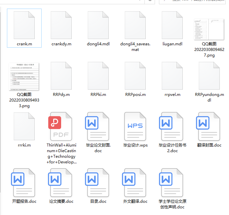Click the 毕业设计任务书2.doc Word icon

pos(171,126)
